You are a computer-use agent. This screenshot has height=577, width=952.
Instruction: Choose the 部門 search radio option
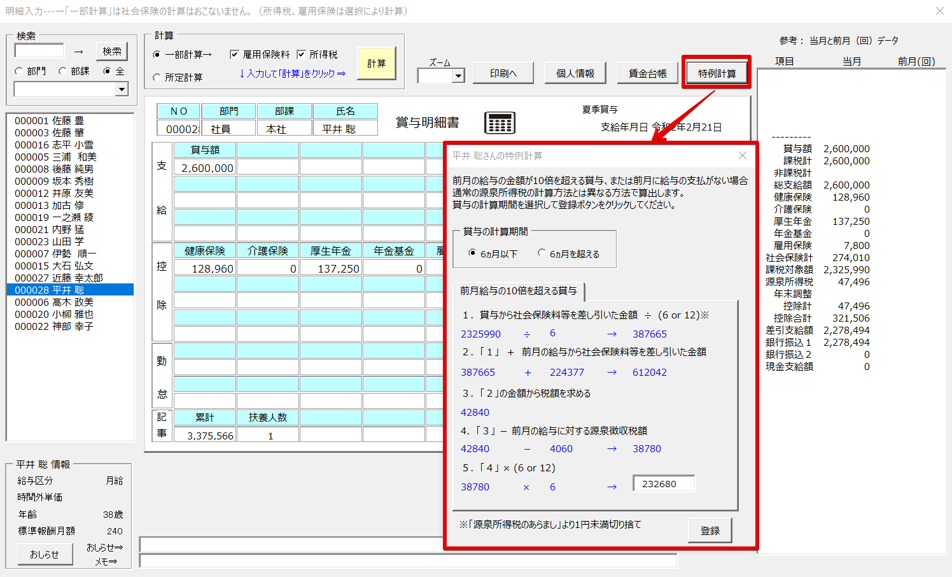[18, 71]
